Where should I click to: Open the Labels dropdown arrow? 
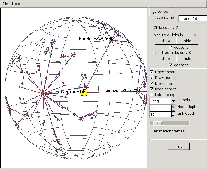(173, 101)
